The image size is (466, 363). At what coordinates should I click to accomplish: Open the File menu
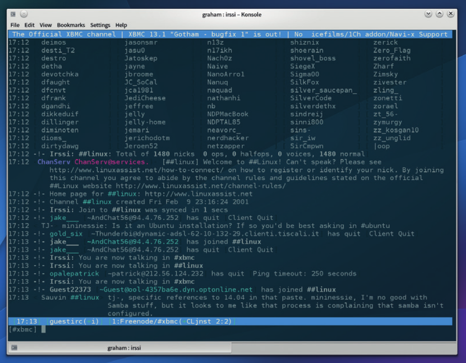(15, 25)
